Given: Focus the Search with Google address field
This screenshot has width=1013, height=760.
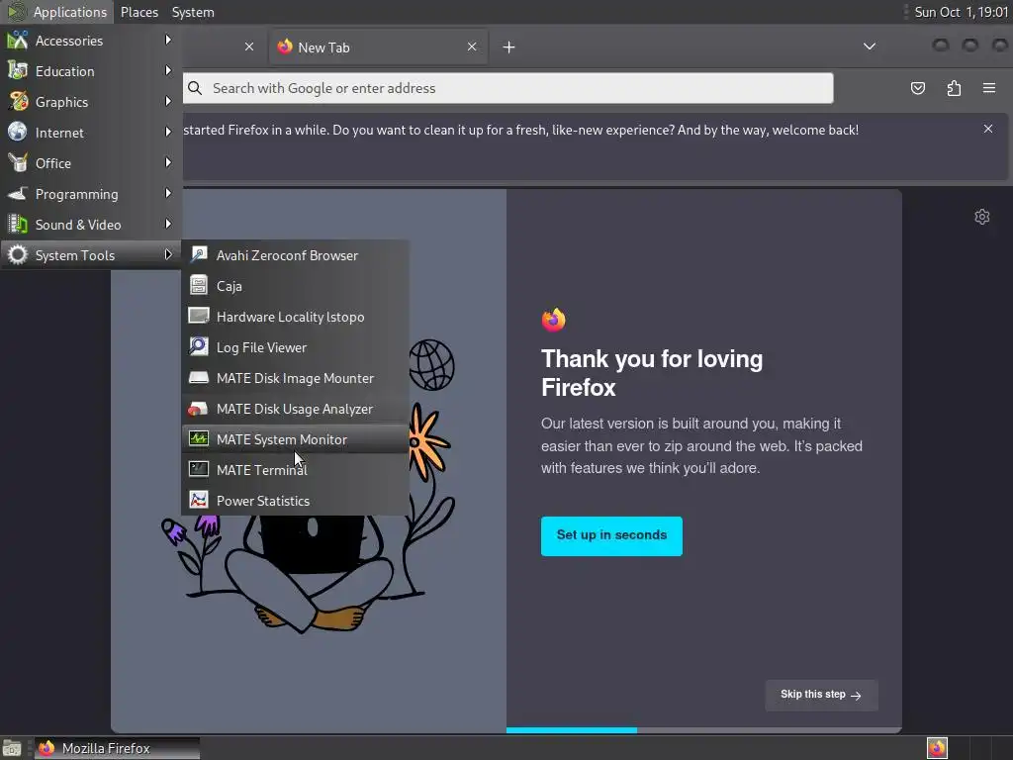Looking at the screenshot, I should (508, 88).
